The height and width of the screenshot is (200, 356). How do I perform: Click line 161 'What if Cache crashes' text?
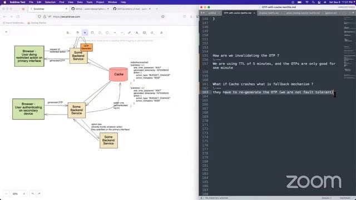(263, 84)
